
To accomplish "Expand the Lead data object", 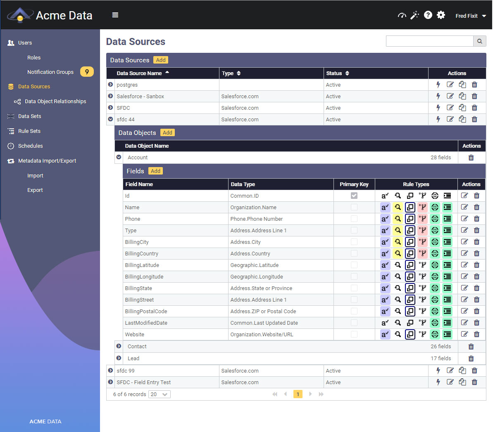I will pos(119,358).
